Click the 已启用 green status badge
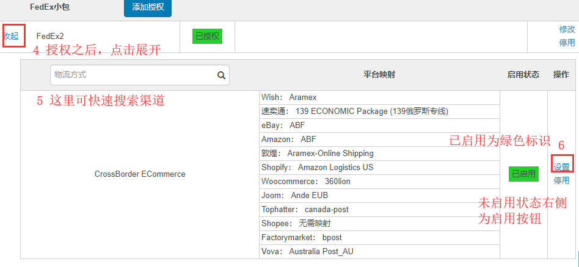The width and height of the screenshot is (579, 267). [x=523, y=174]
